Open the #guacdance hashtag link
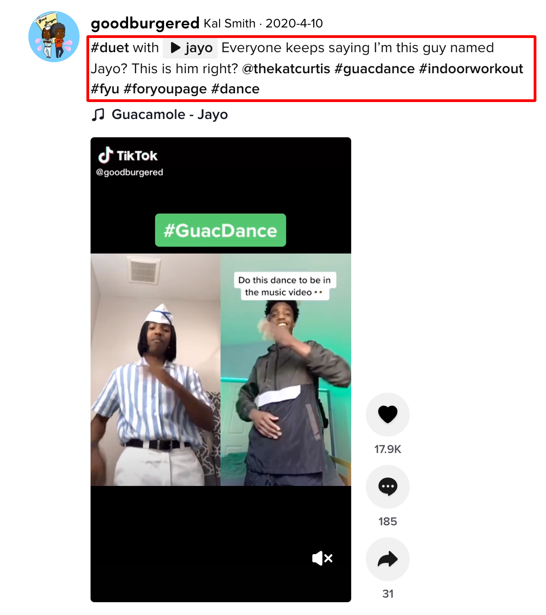 (375, 69)
